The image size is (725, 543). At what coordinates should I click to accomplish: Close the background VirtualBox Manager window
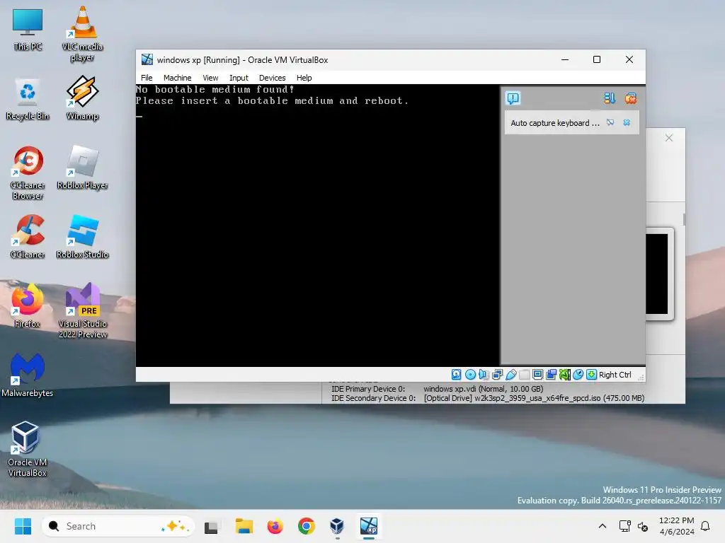pyautogui.click(x=668, y=138)
